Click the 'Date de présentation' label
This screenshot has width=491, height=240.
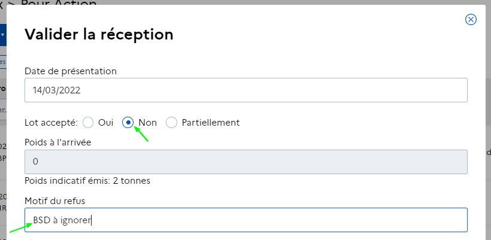(x=71, y=71)
